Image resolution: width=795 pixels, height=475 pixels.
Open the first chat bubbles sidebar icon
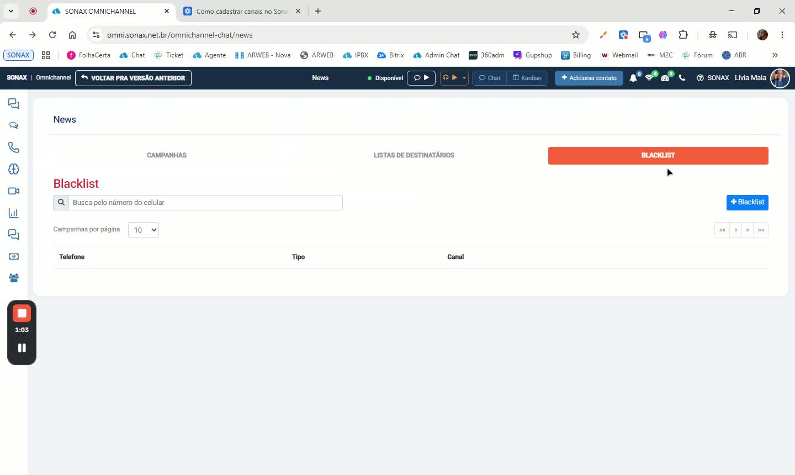14,104
